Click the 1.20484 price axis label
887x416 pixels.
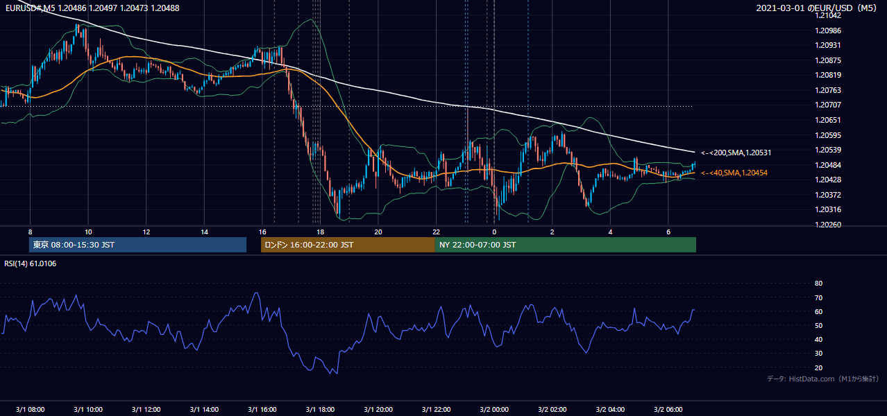(x=829, y=165)
